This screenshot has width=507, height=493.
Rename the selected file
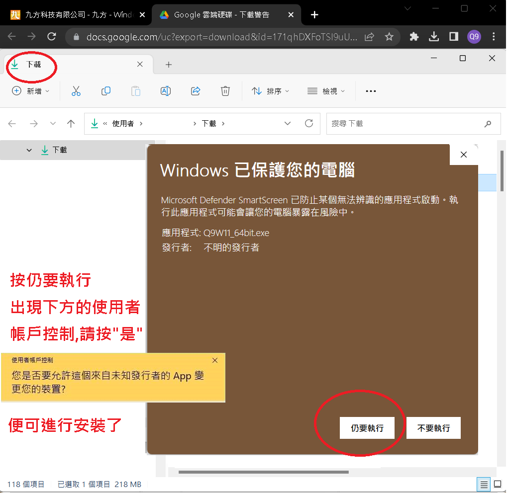pos(166,91)
